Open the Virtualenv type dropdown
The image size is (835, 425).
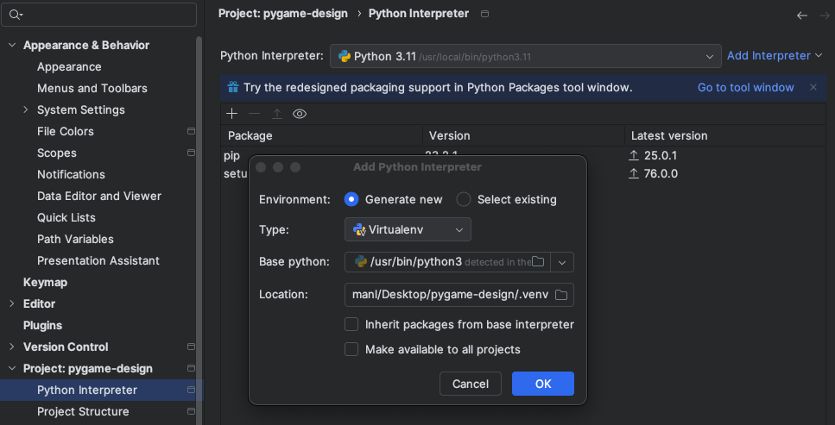pyautogui.click(x=408, y=229)
